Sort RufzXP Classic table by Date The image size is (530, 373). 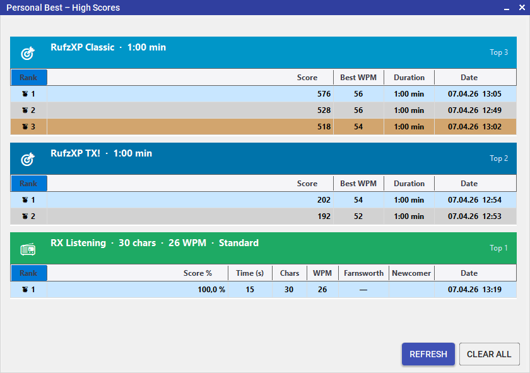pos(475,78)
